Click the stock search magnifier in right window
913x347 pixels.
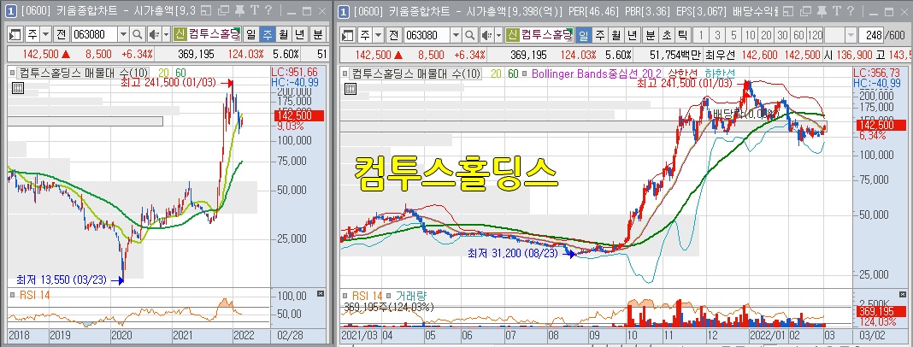click(469, 35)
